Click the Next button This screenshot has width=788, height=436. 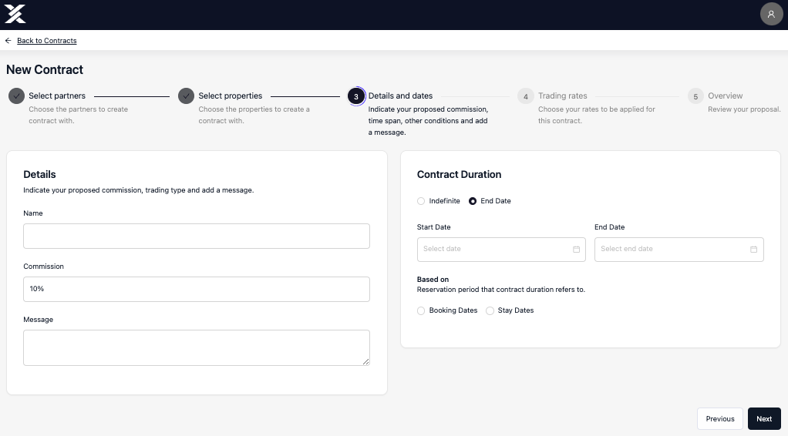pyautogui.click(x=764, y=419)
